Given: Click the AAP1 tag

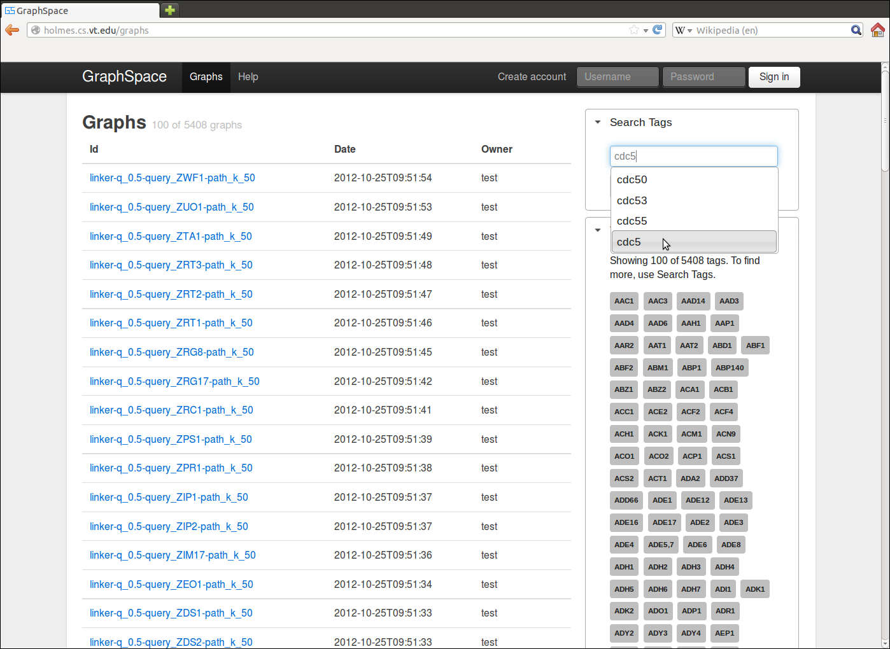Looking at the screenshot, I should (724, 323).
